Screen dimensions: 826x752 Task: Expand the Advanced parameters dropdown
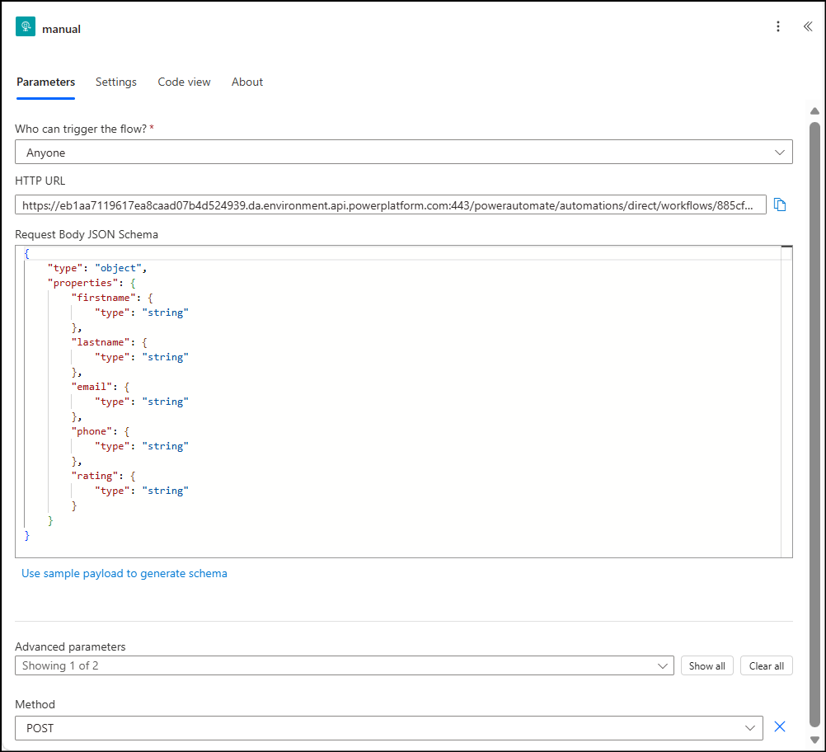pos(345,665)
